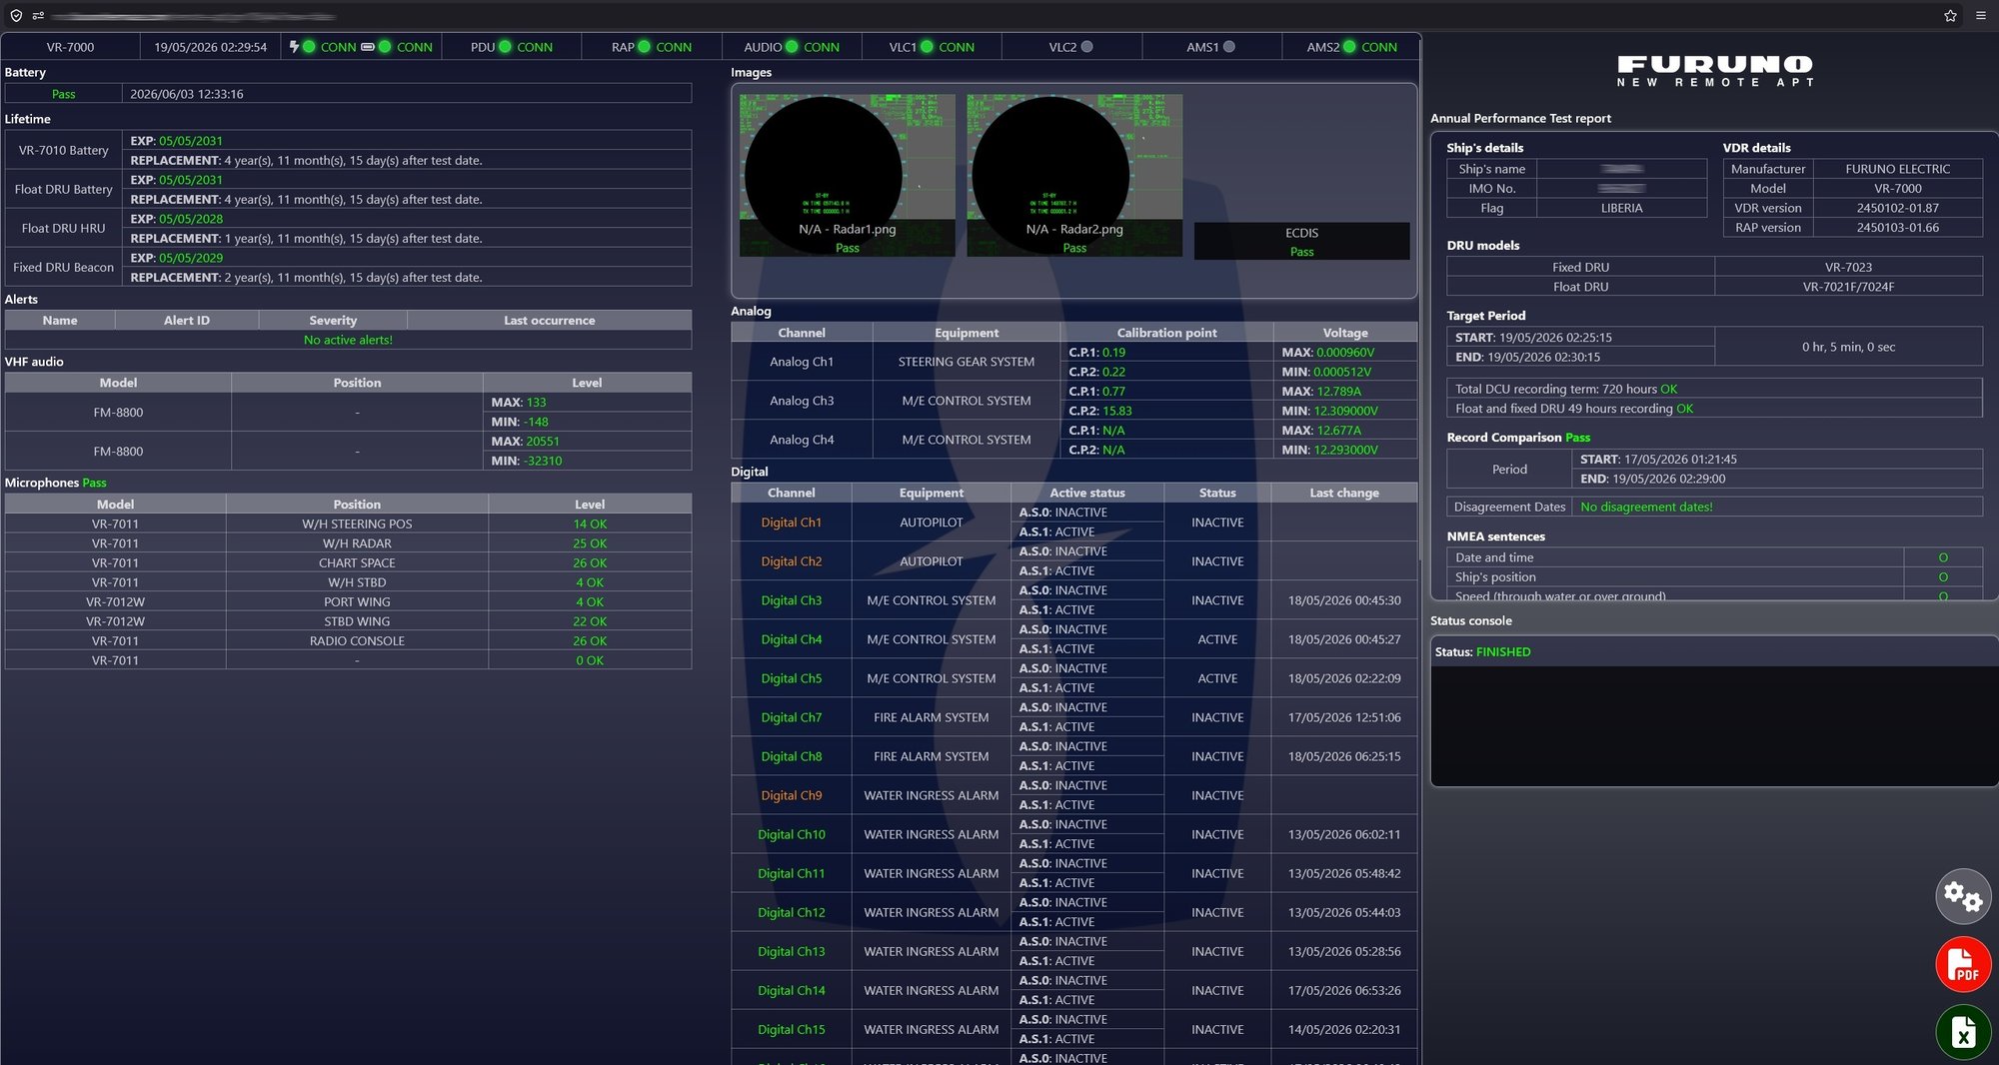
Task: Select the W/H STEERING POS microphone row
Action: [x=348, y=525]
